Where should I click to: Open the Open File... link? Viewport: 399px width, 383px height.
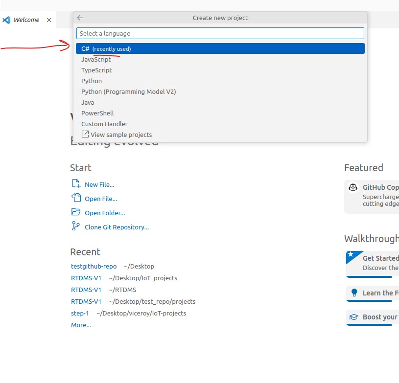click(x=101, y=199)
